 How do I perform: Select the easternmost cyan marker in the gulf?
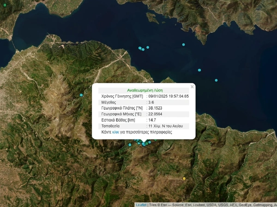pos(216,80)
